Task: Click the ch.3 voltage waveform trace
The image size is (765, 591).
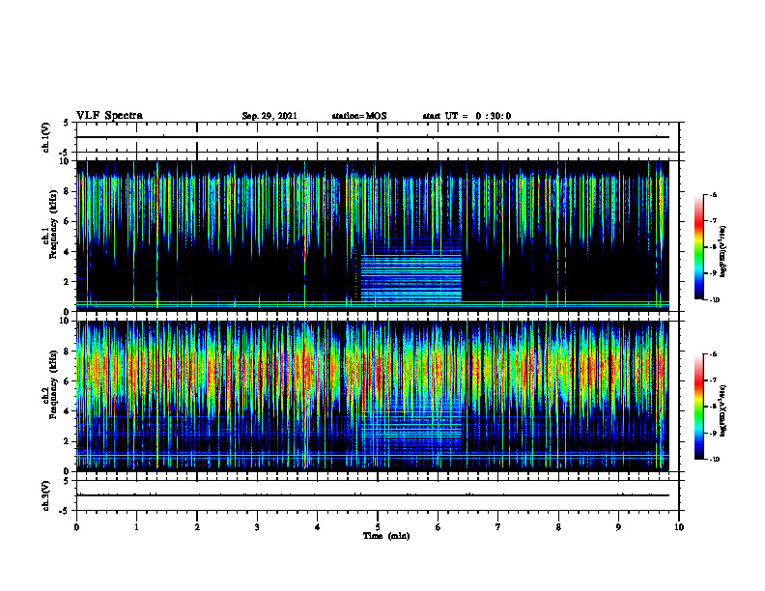Action: pos(373,495)
